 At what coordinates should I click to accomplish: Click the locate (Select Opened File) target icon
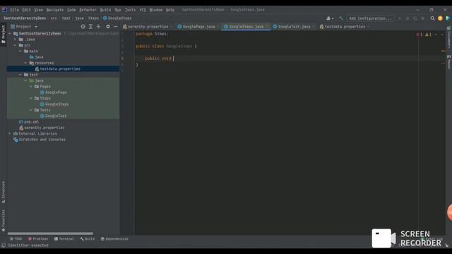click(x=83, y=27)
